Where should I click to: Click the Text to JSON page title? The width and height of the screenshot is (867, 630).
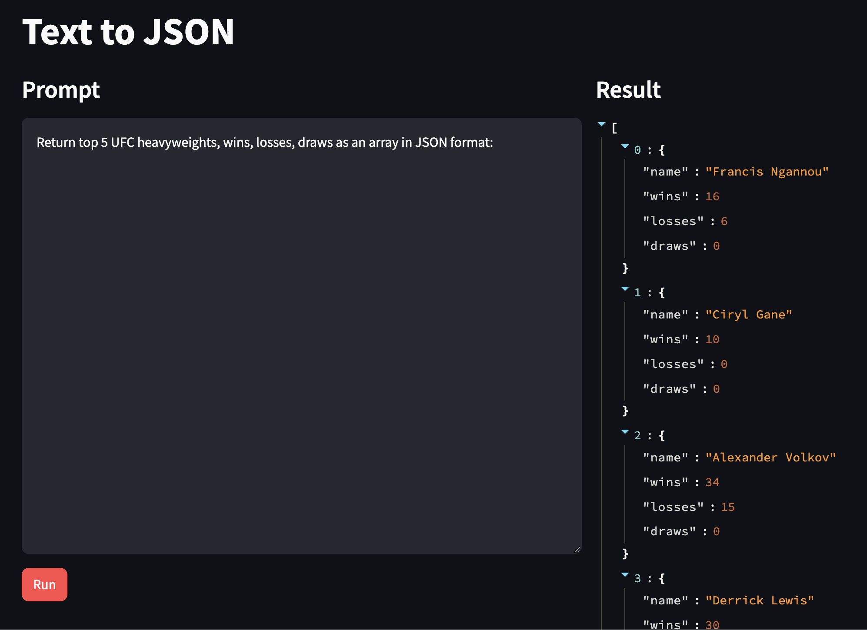(129, 31)
